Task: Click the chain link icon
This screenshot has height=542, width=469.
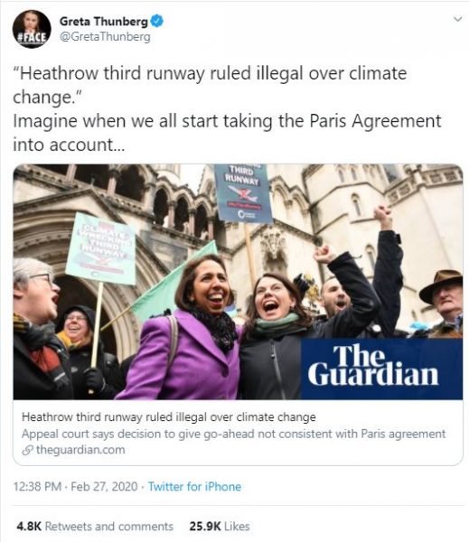Action: tap(27, 450)
